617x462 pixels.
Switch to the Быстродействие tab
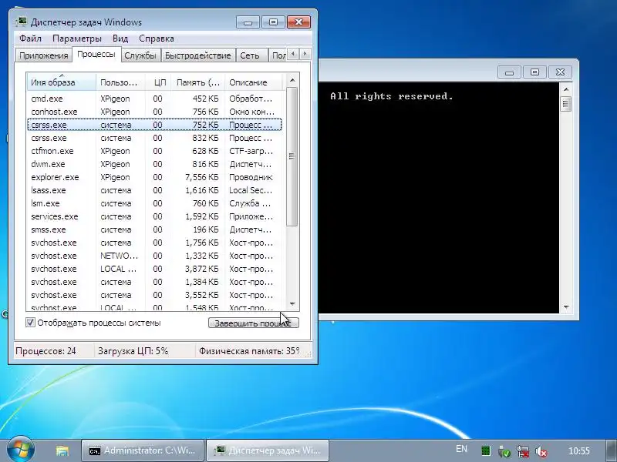click(x=197, y=55)
